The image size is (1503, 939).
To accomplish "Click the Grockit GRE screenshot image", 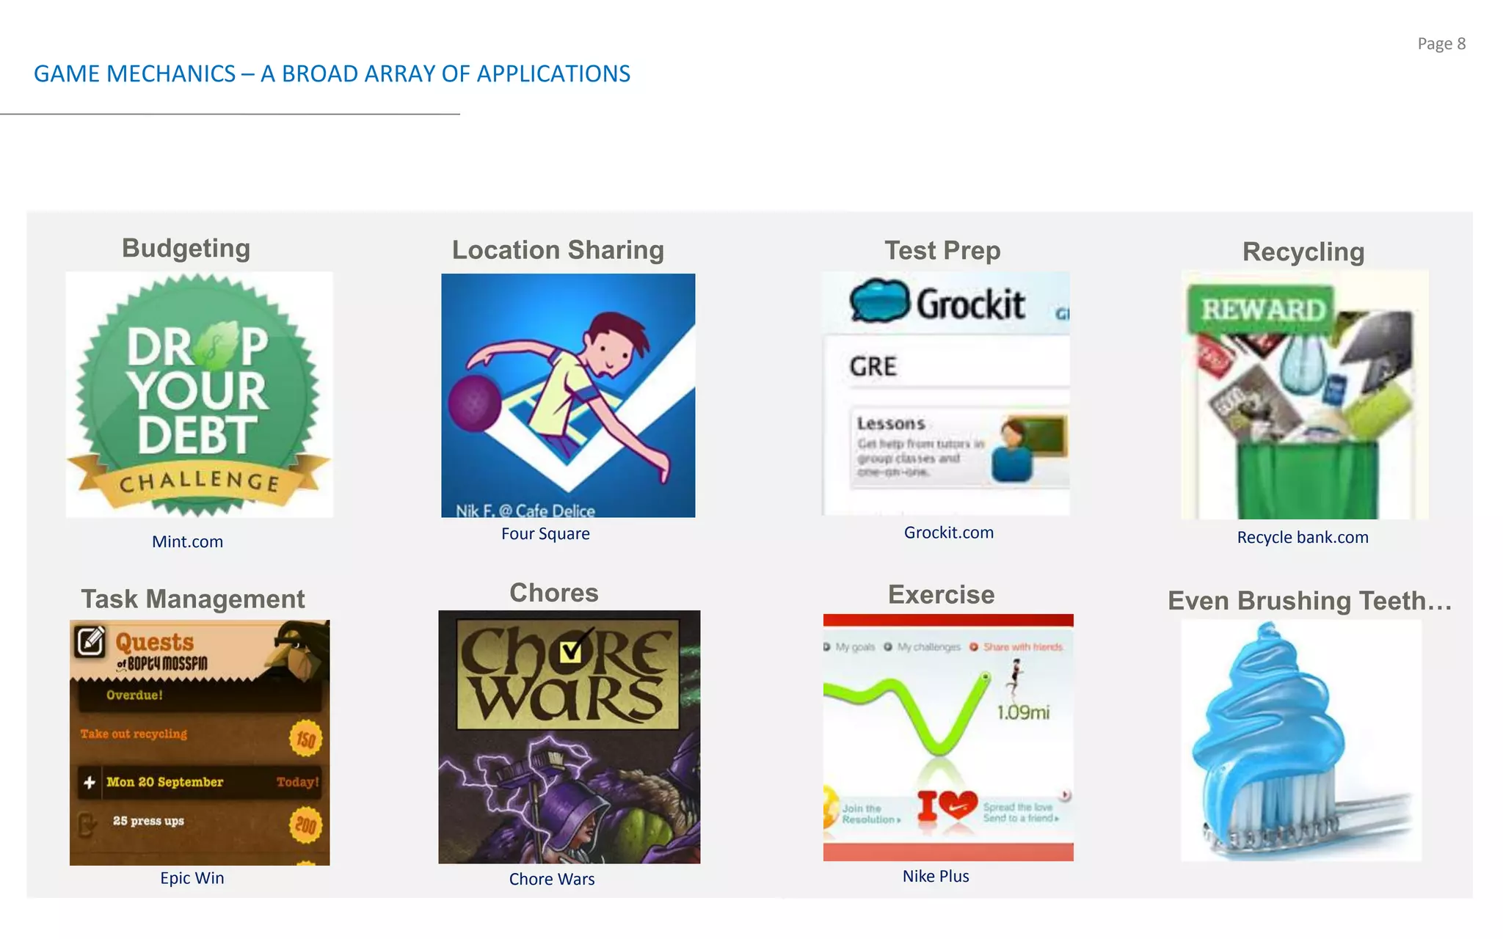I will click(945, 393).
